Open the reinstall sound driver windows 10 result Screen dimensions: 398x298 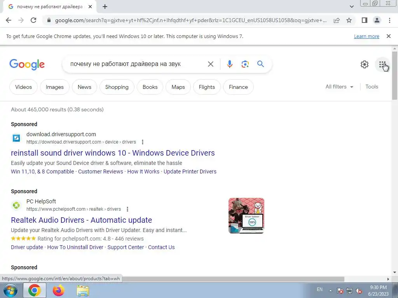click(113, 153)
